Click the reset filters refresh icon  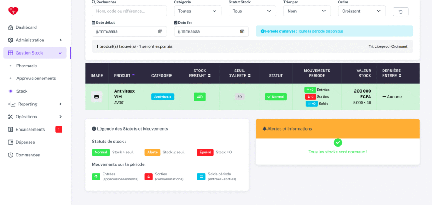(x=400, y=11)
